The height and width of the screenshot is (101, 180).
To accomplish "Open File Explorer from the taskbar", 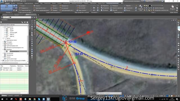I will (x=30, y=99).
